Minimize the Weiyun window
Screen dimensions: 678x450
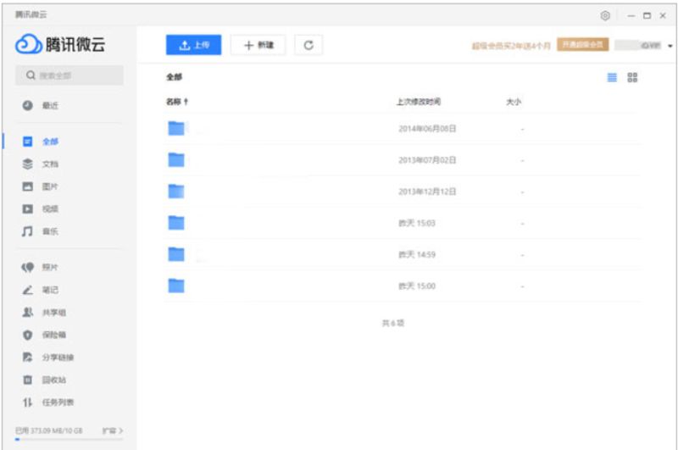(x=631, y=15)
